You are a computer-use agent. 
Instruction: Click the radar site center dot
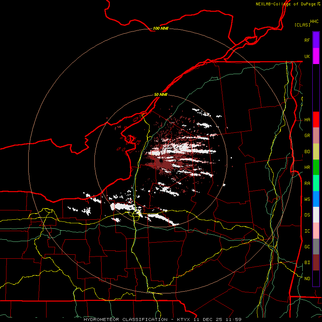pos(161,161)
